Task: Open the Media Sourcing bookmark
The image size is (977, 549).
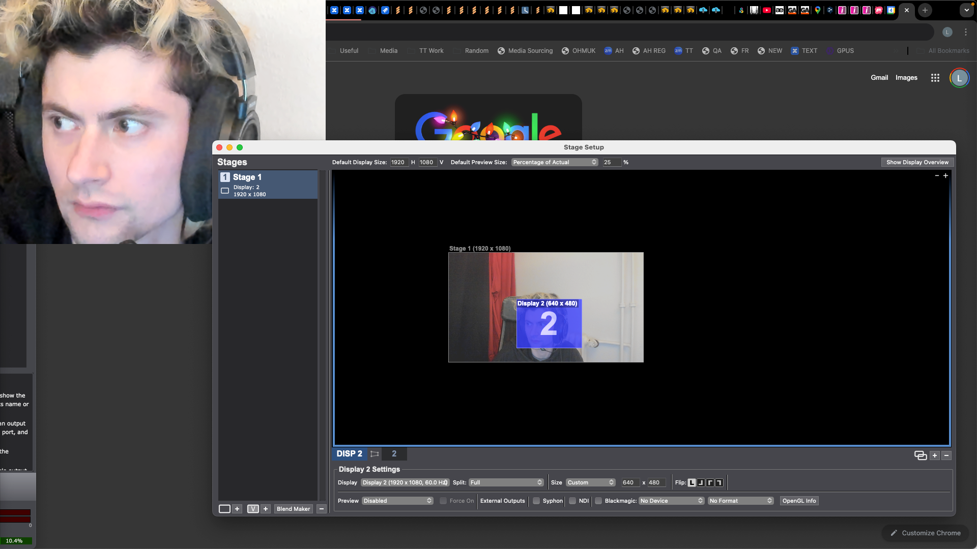Action: (525, 51)
